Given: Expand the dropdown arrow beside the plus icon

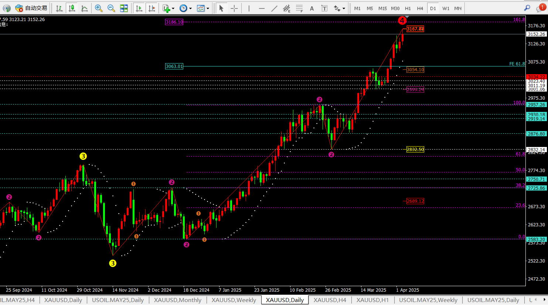Looking at the screenshot, I should click(173, 8).
